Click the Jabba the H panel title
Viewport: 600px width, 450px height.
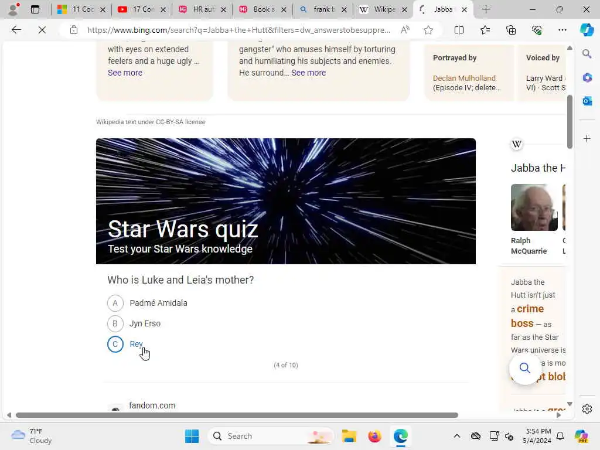point(538,168)
